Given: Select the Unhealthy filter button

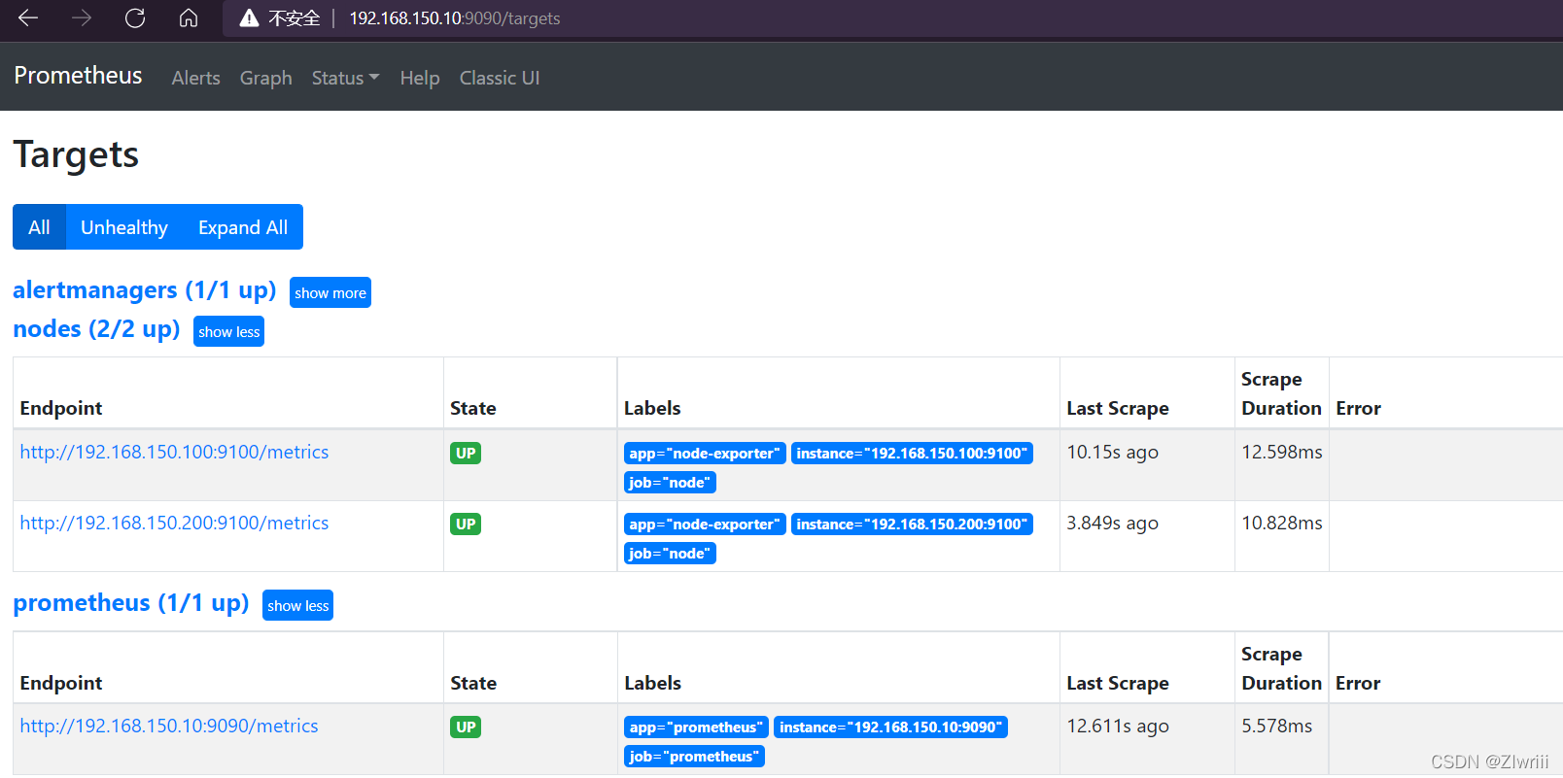Looking at the screenshot, I should click(124, 227).
